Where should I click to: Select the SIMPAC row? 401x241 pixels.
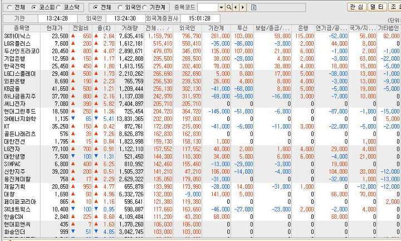coord(202,164)
